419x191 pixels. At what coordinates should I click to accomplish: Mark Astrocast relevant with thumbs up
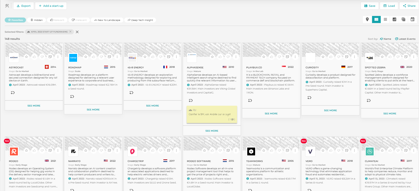[34, 57]
